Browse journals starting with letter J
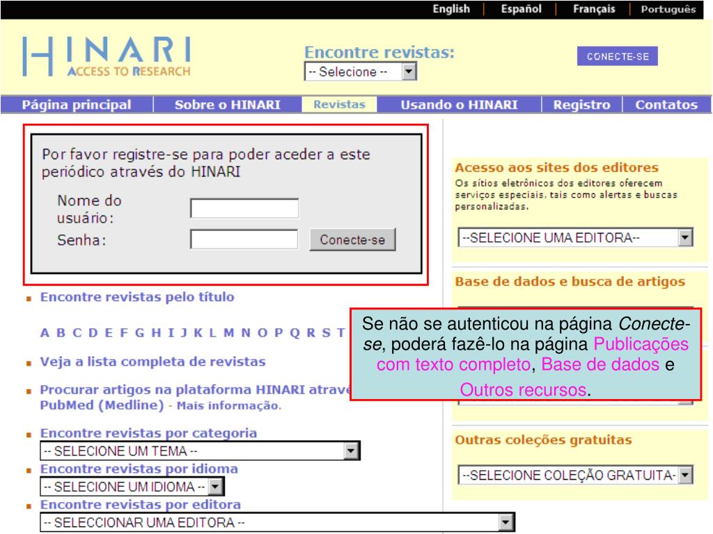Image resolution: width=713 pixels, height=534 pixels. (x=184, y=333)
